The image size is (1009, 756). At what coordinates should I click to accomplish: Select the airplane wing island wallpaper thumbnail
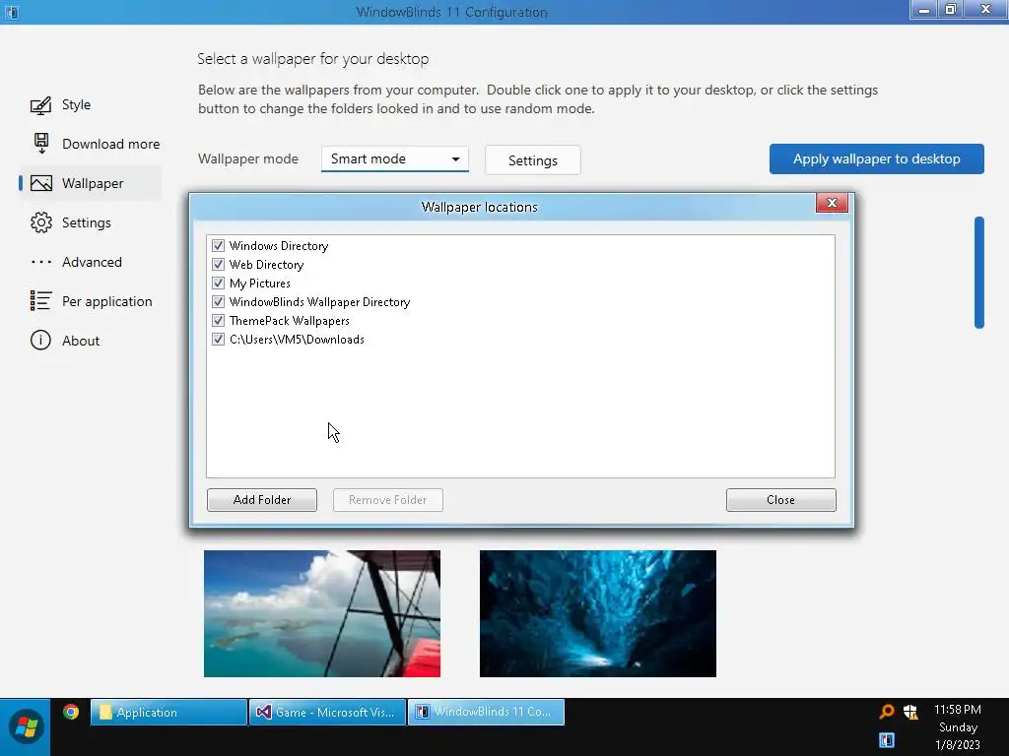point(322,613)
